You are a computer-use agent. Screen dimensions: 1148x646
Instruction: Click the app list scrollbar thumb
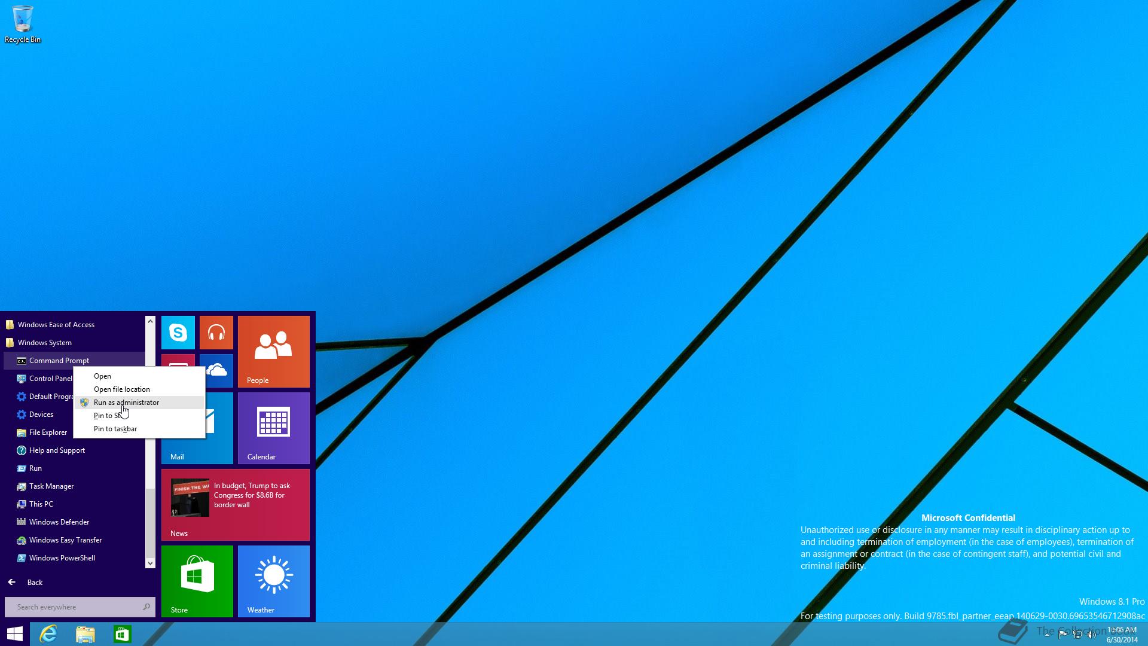[x=150, y=523]
